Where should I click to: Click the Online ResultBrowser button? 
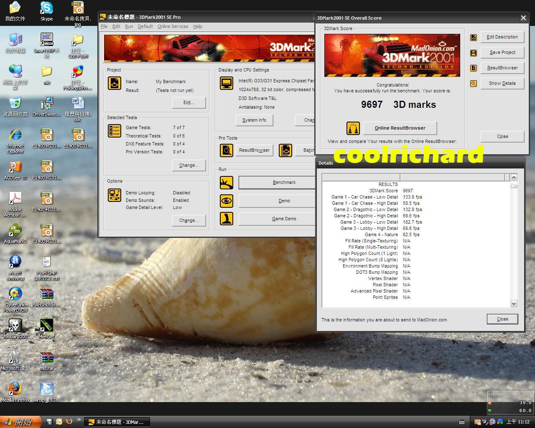pos(400,128)
